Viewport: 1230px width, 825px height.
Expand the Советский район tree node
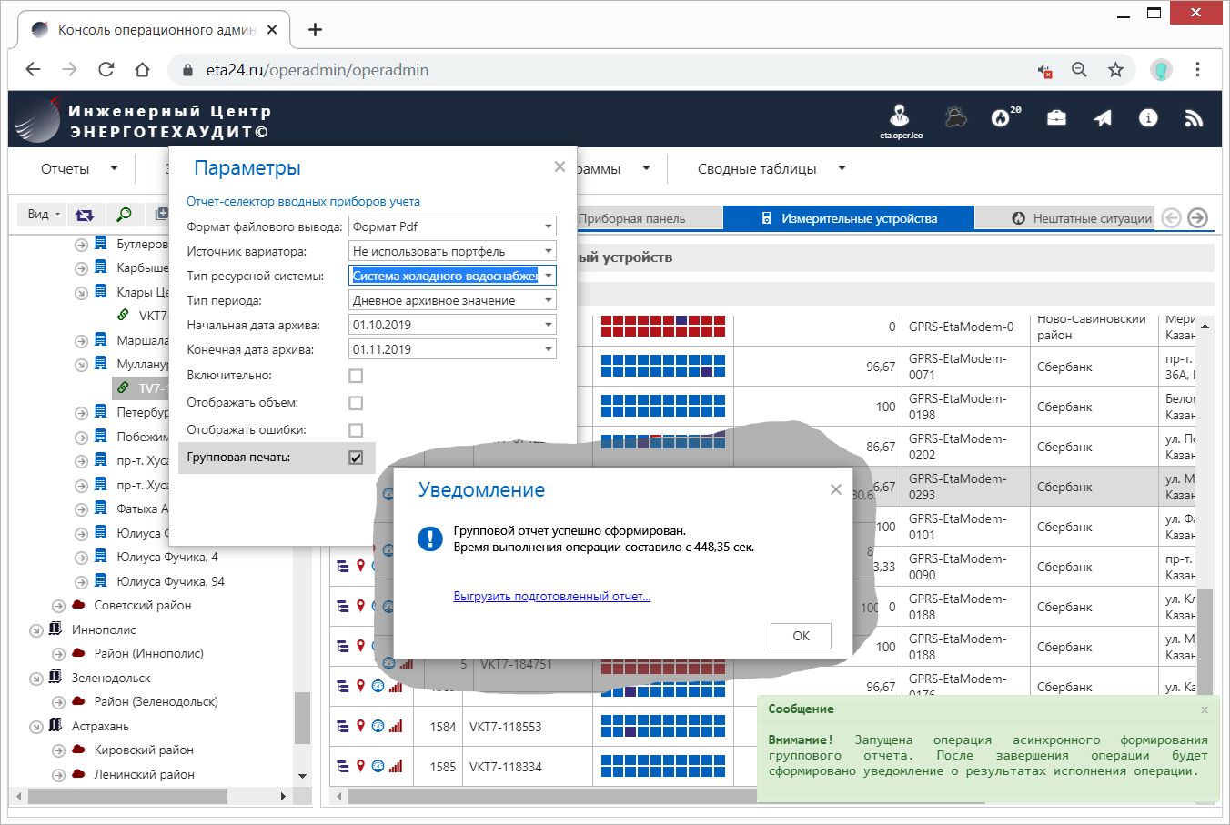pyautogui.click(x=58, y=606)
